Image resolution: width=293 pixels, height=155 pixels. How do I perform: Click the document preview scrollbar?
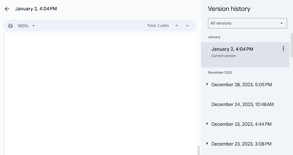coord(199,150)
